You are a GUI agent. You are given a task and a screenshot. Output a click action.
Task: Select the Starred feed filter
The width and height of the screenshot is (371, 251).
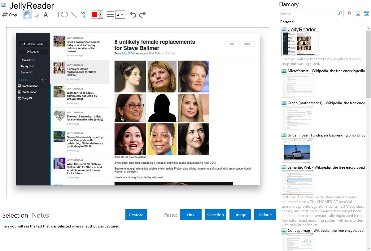(x=27, y=72)
